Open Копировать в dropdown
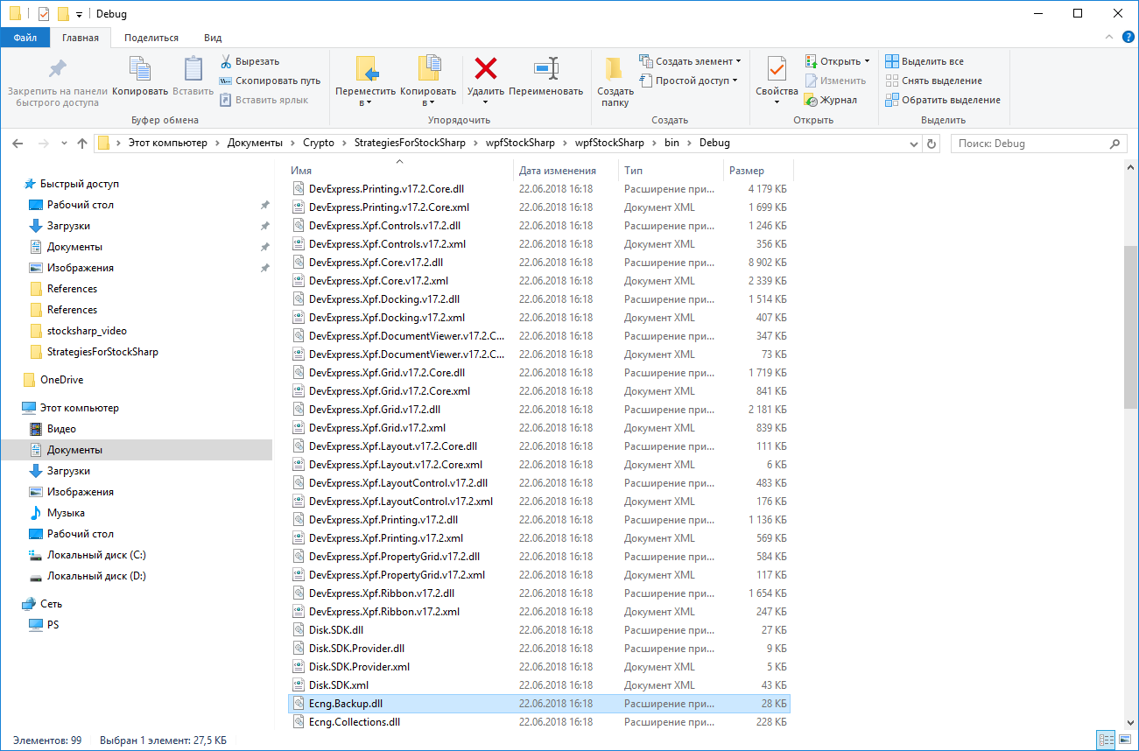This screenshot has height=751, width=1139. click(428, 81)
